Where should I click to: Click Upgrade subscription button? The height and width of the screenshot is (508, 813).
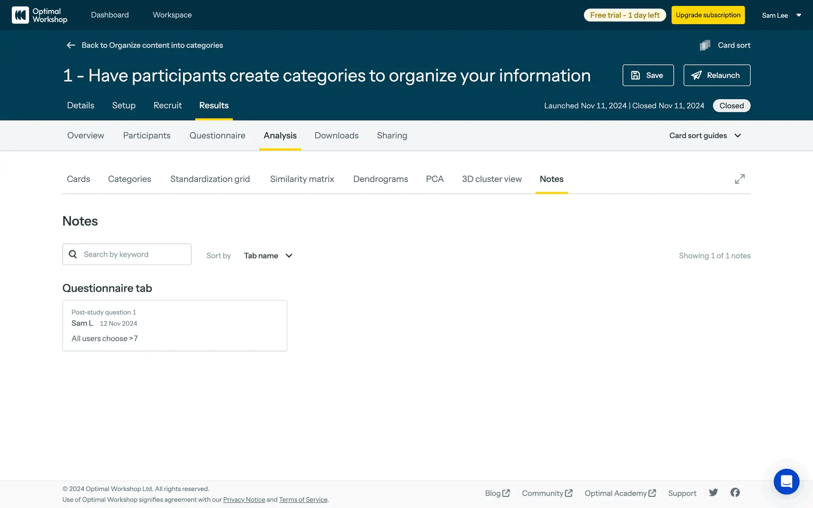[x=708, y=15]
